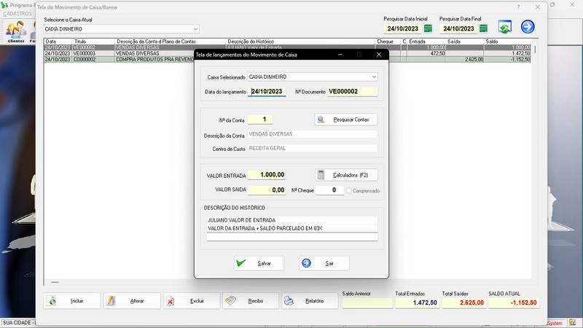Image resolution: width=583 pixels, height=328 pixels.
Task: Open the Relatório print report
Action: coord(308,300)
